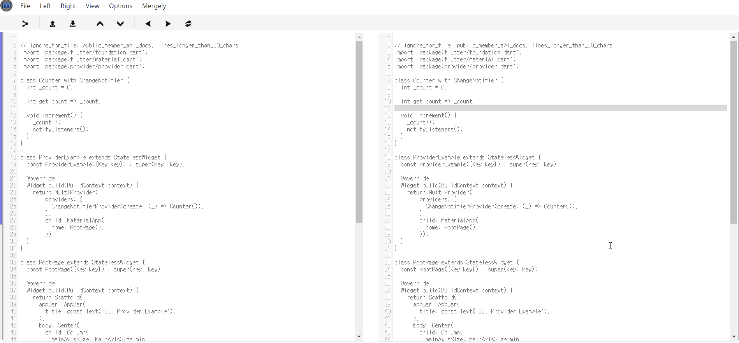Image resolution: width=739 pixels, height=343 pixels.
Task: Click 'ChangeNotifierProvider(create: (_) => Counter()),' in right pane
Action: point(502,206)
